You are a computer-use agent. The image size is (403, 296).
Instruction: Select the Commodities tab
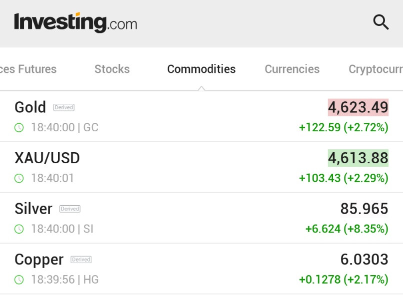click(201, 69)
